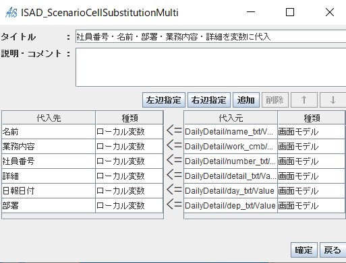Select the 日報日付 destination cell

(49, 191)
